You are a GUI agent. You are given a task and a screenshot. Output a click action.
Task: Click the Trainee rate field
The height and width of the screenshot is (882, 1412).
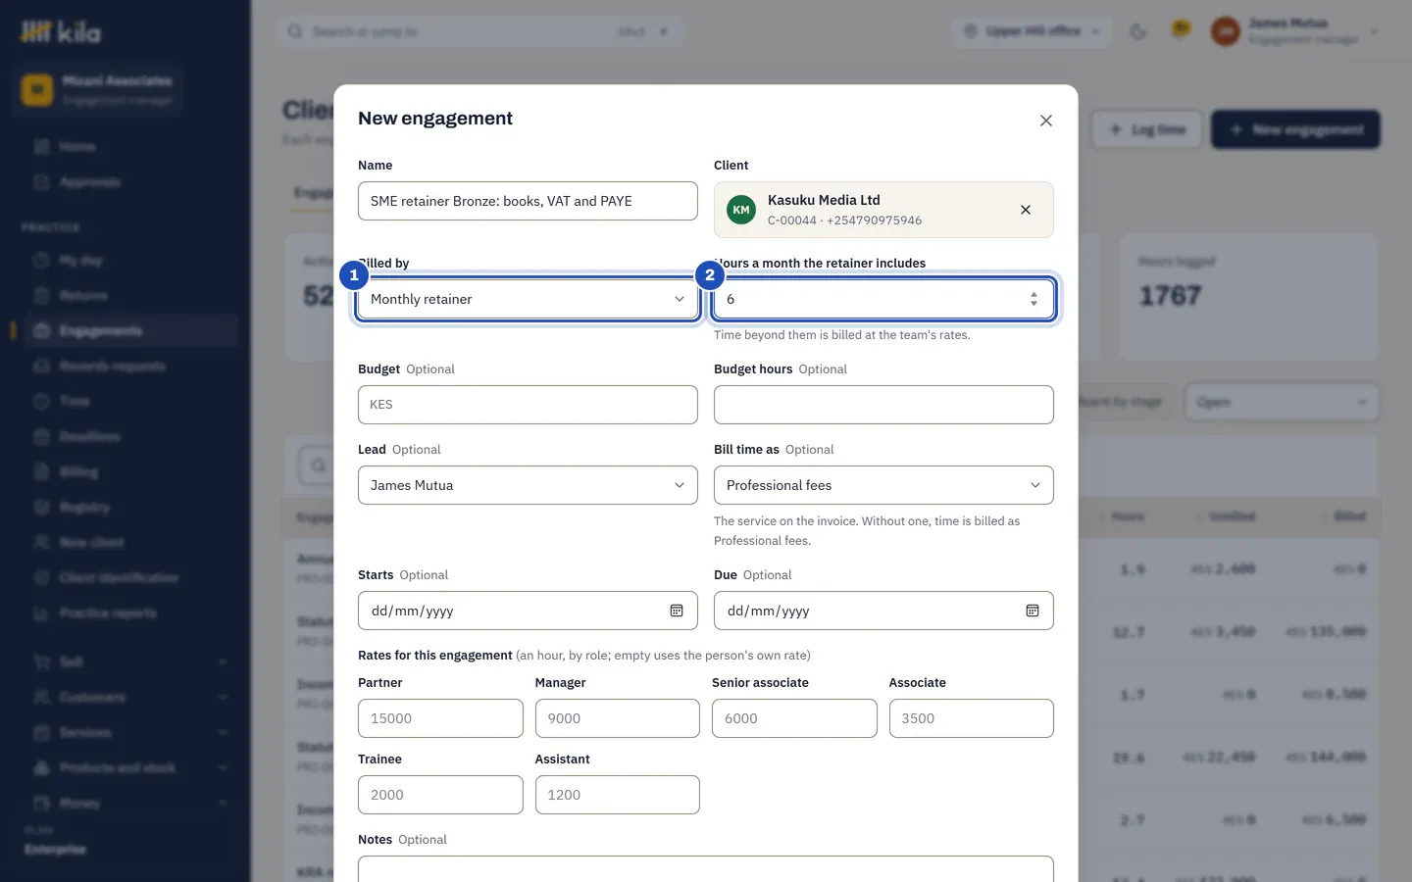click(440, 795)
